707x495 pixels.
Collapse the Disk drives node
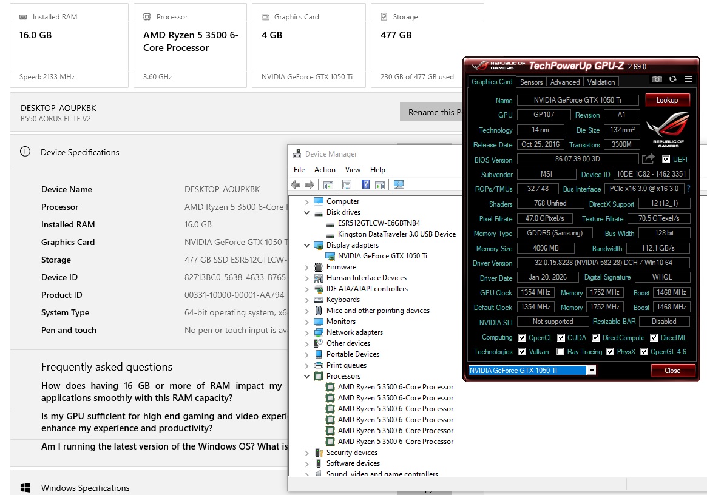306,212
